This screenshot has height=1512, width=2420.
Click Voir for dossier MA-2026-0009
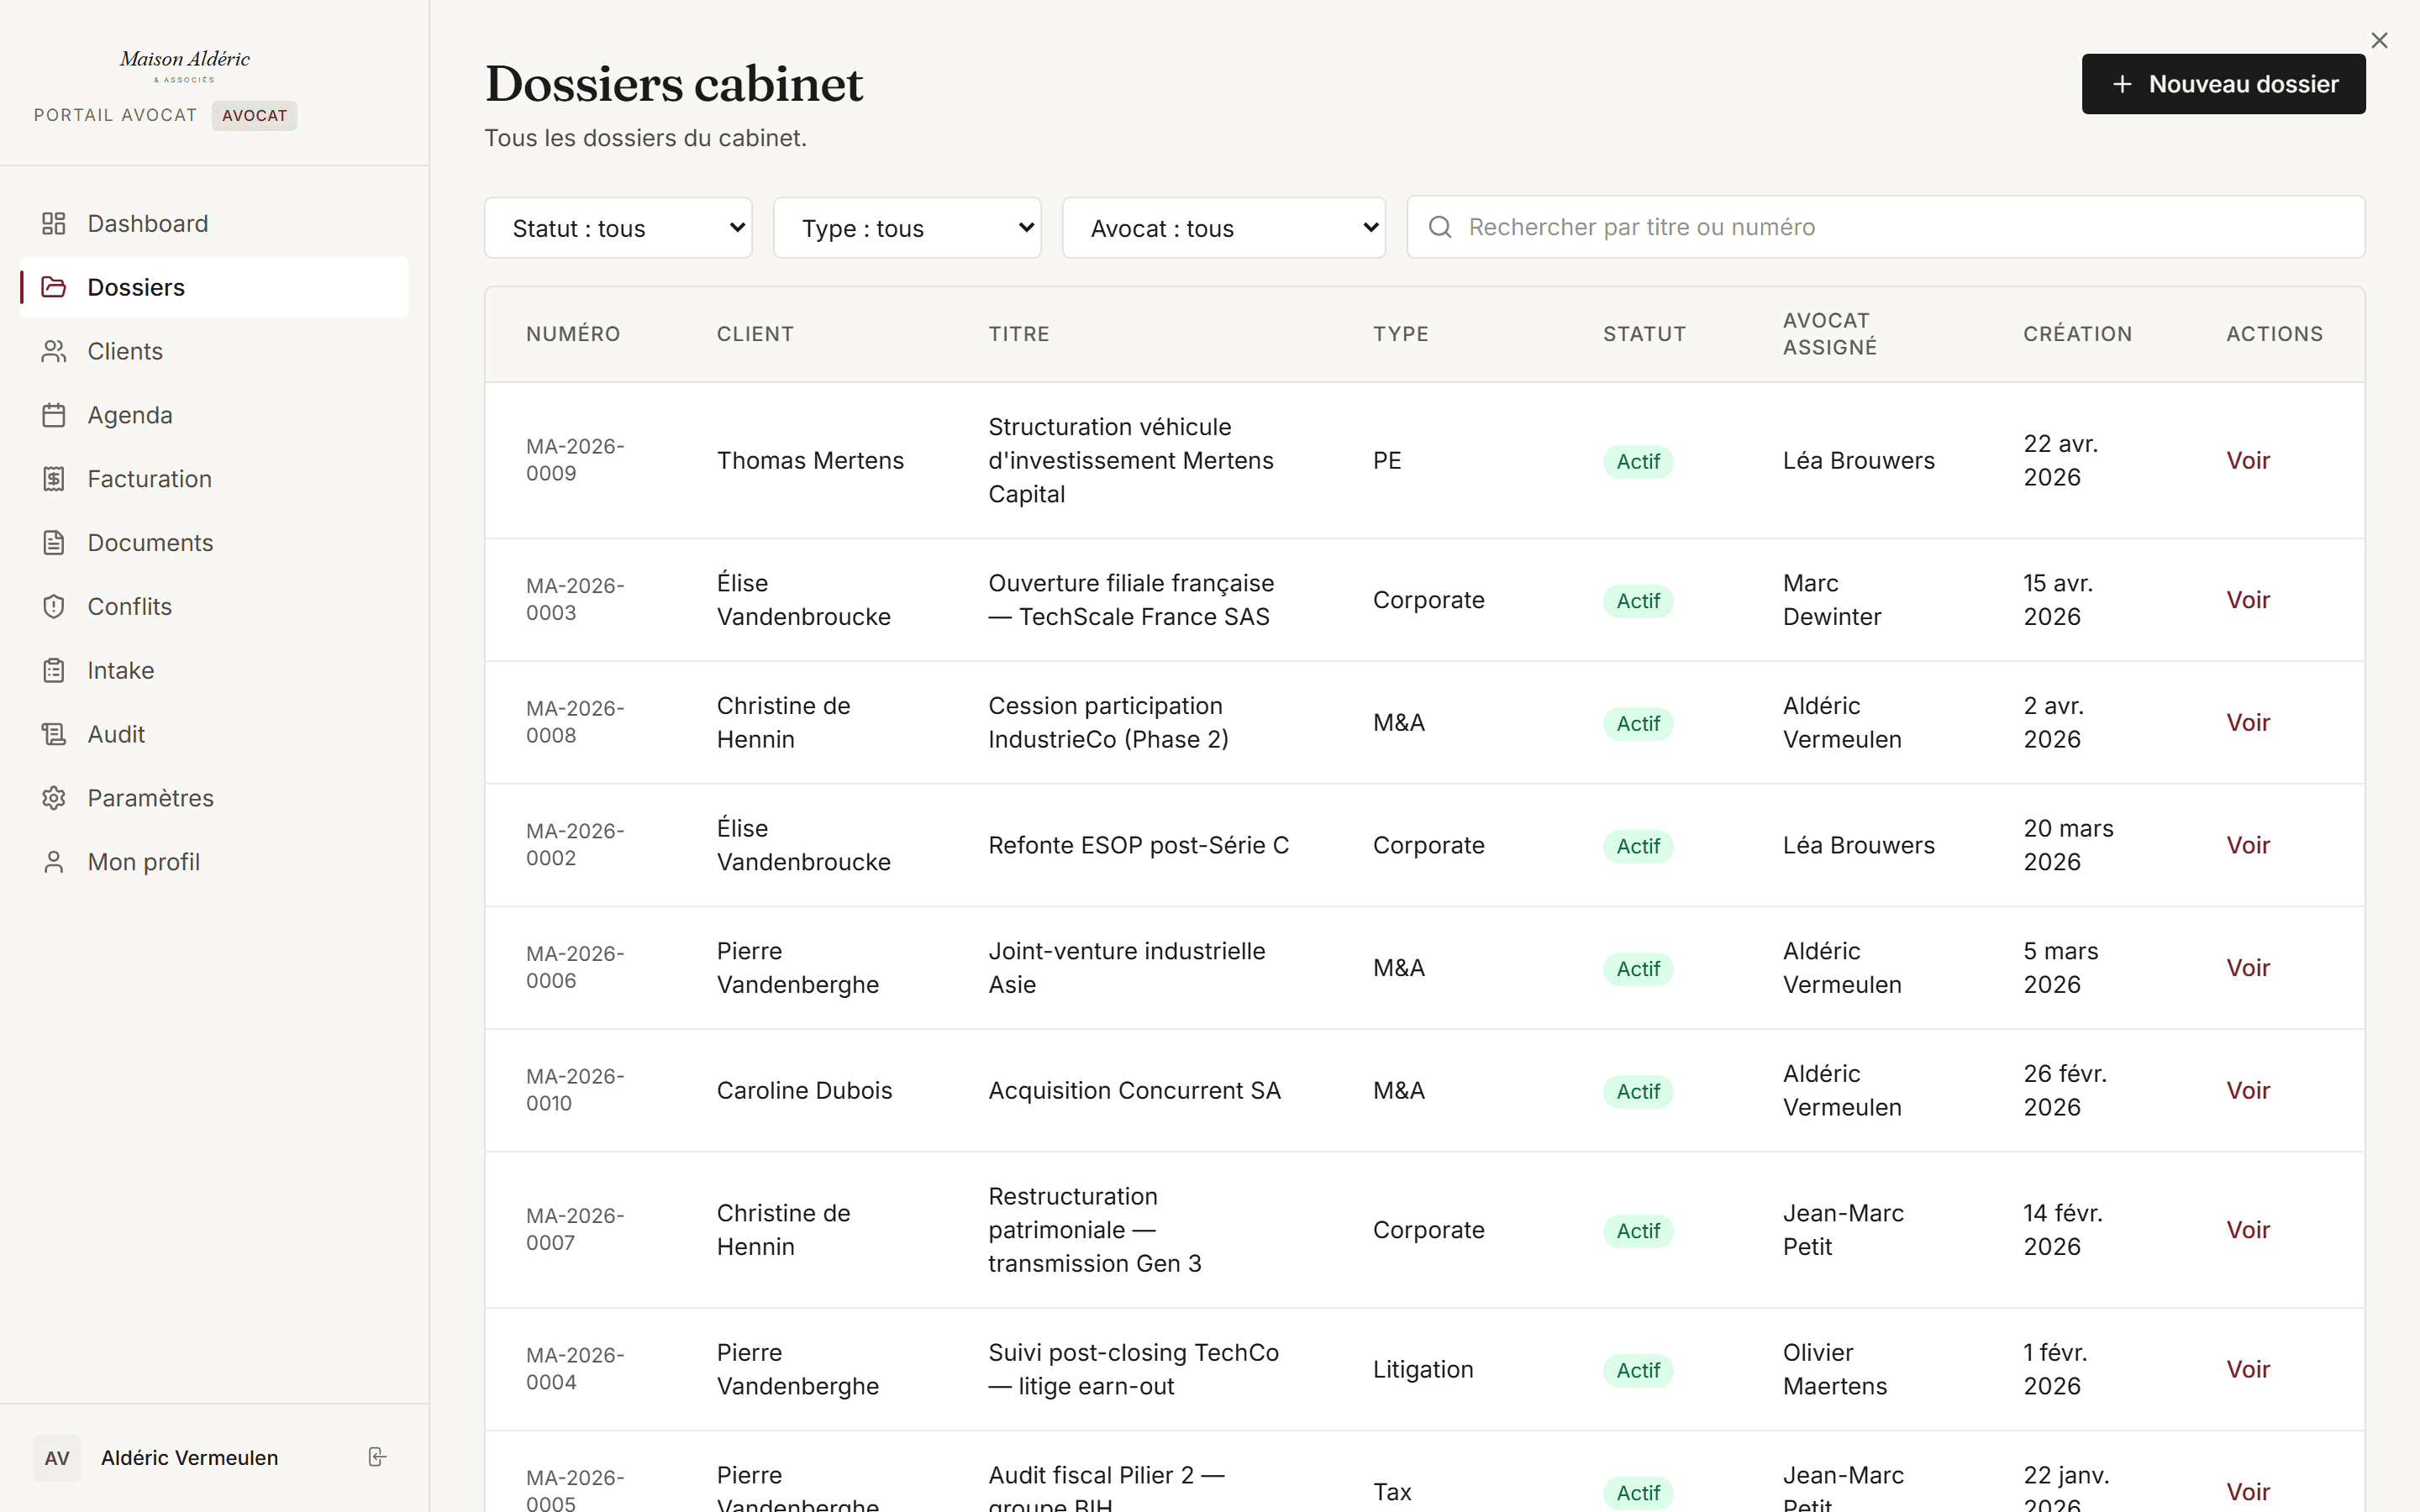tap(2247, 460)
